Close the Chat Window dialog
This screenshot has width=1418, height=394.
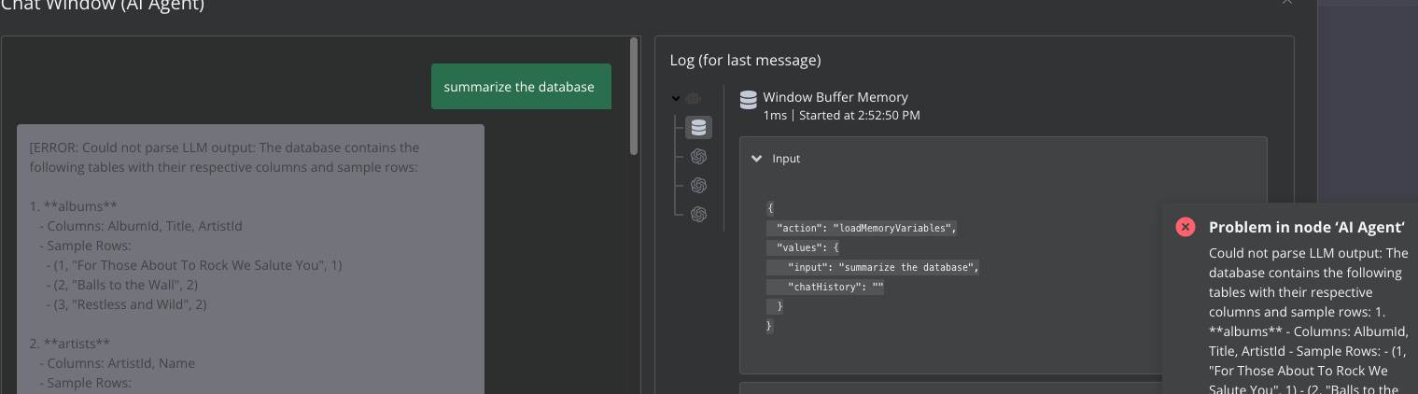1287,3
